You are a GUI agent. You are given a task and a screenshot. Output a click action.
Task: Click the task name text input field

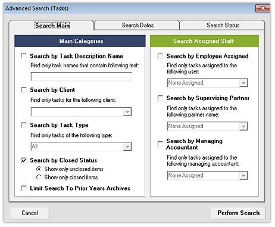pyautogui.click(x=82, y=77)
